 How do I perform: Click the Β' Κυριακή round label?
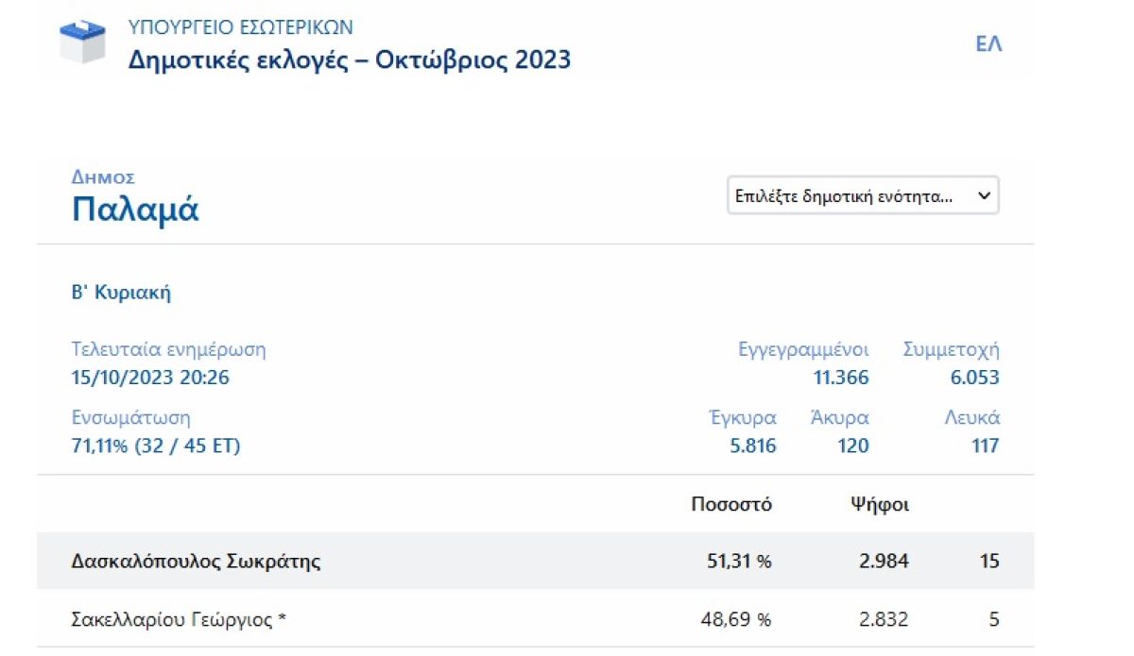(x=121, y=293)
